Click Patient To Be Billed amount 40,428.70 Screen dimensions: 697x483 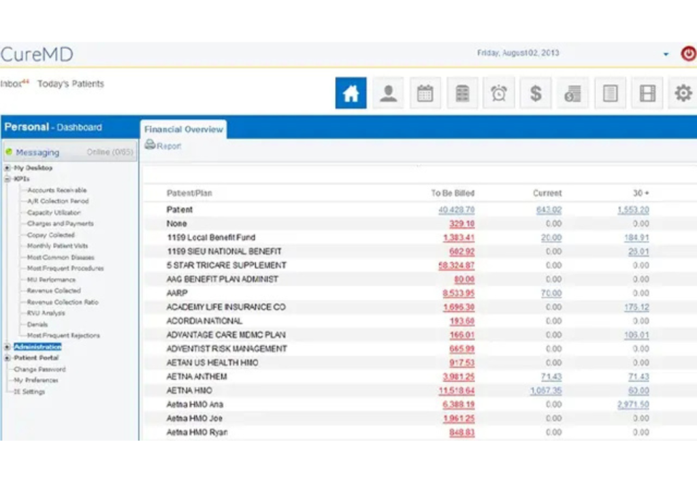pyautogui.click(x=457, y=209)
